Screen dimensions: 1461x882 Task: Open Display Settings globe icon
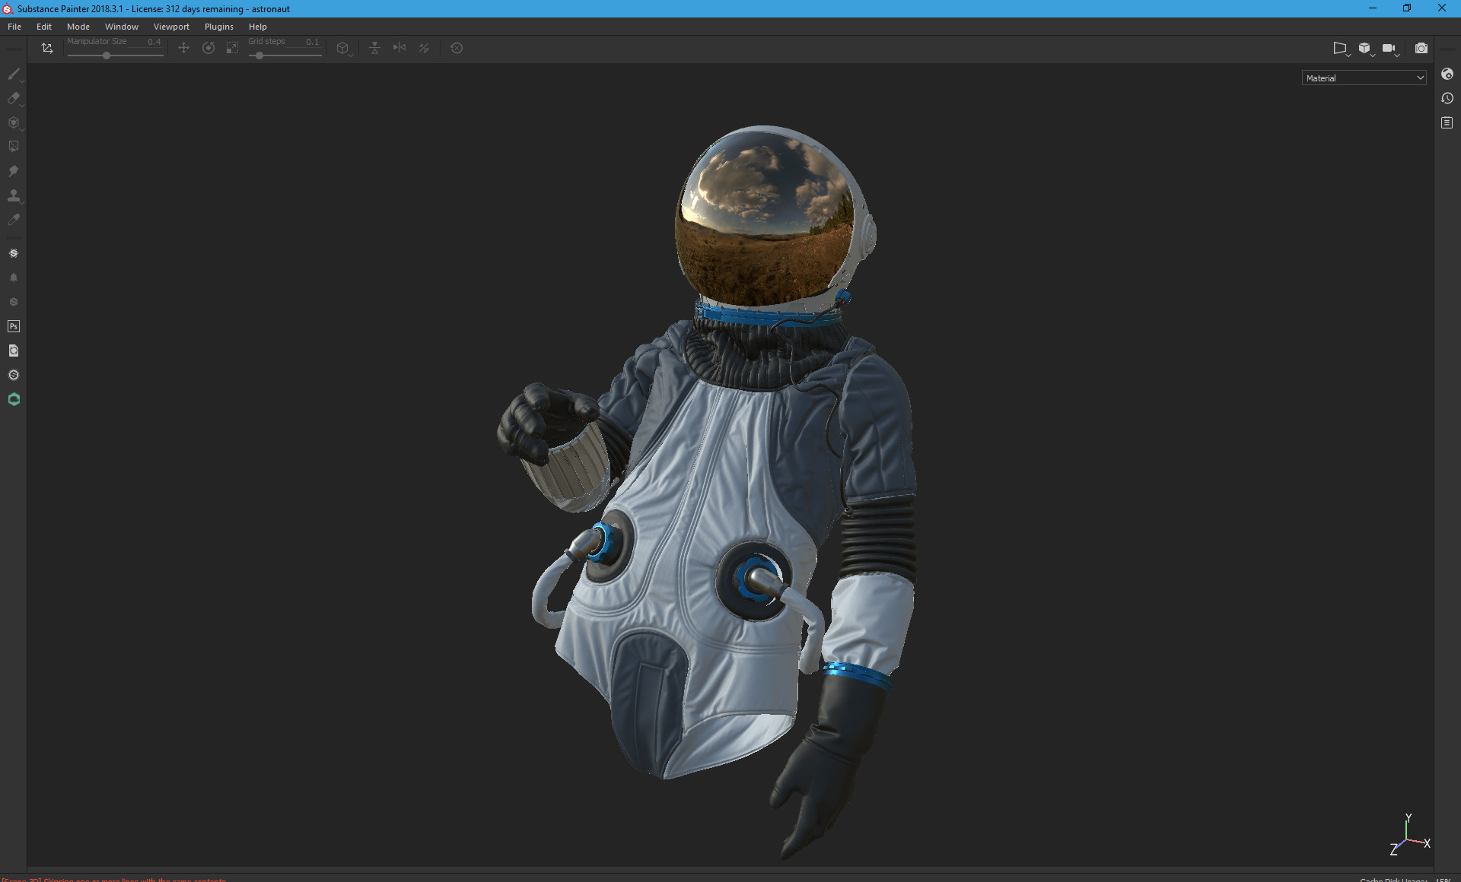point(1447,74)
